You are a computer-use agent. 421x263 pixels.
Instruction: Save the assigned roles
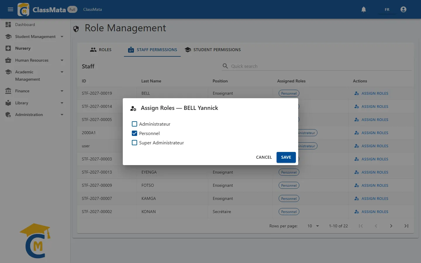point(286,157)
